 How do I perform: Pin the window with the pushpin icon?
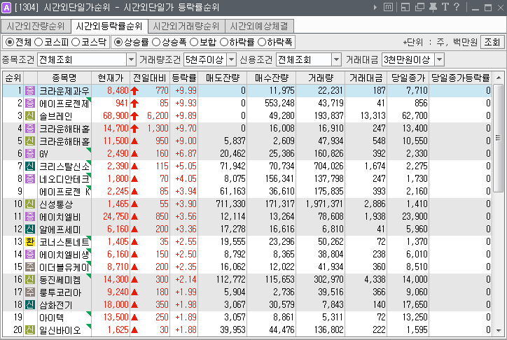coord(433,7)
